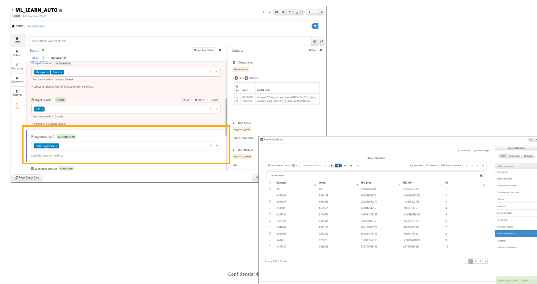The height and width of the screenshot is (284, 537).
Task: Click the shuffle icon in the top toolbar
Action: pyautogui.click(x=283, y=12)
